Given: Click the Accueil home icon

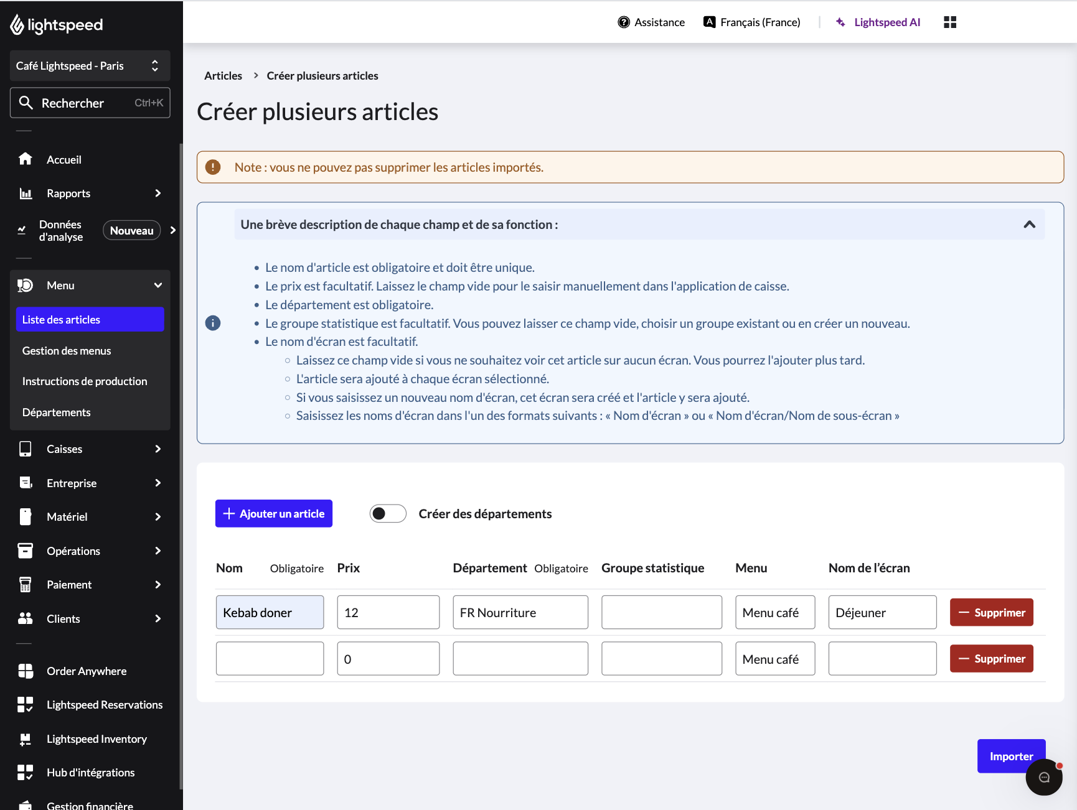Looking at the screenshot, I should (26, 159).
